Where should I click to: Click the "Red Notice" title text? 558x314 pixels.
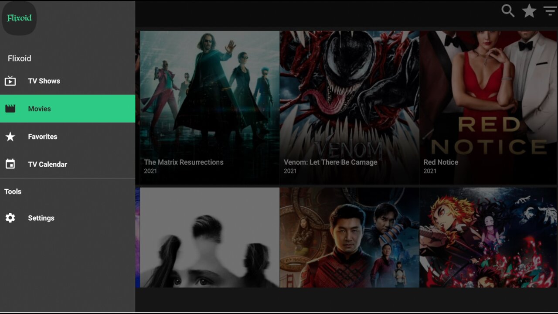click(441, 162)
